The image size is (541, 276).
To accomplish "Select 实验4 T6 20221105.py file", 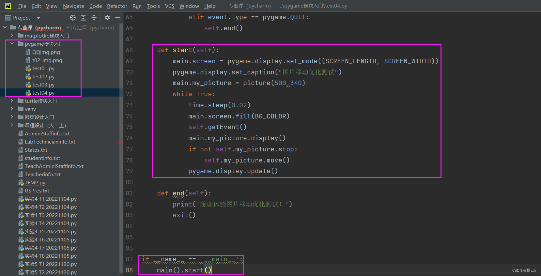I will tap(51, 239).
